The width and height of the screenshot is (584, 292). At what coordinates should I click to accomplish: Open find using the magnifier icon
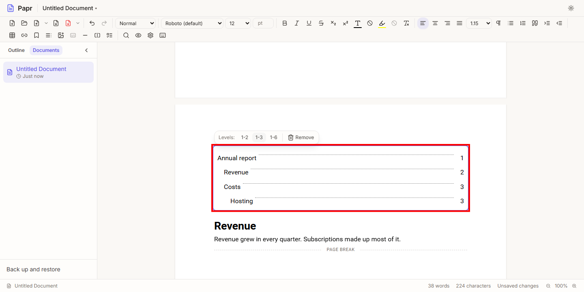click(x=126, y=35)
